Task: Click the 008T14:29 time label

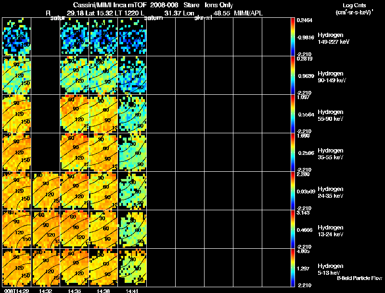Action: click(17, 291)
